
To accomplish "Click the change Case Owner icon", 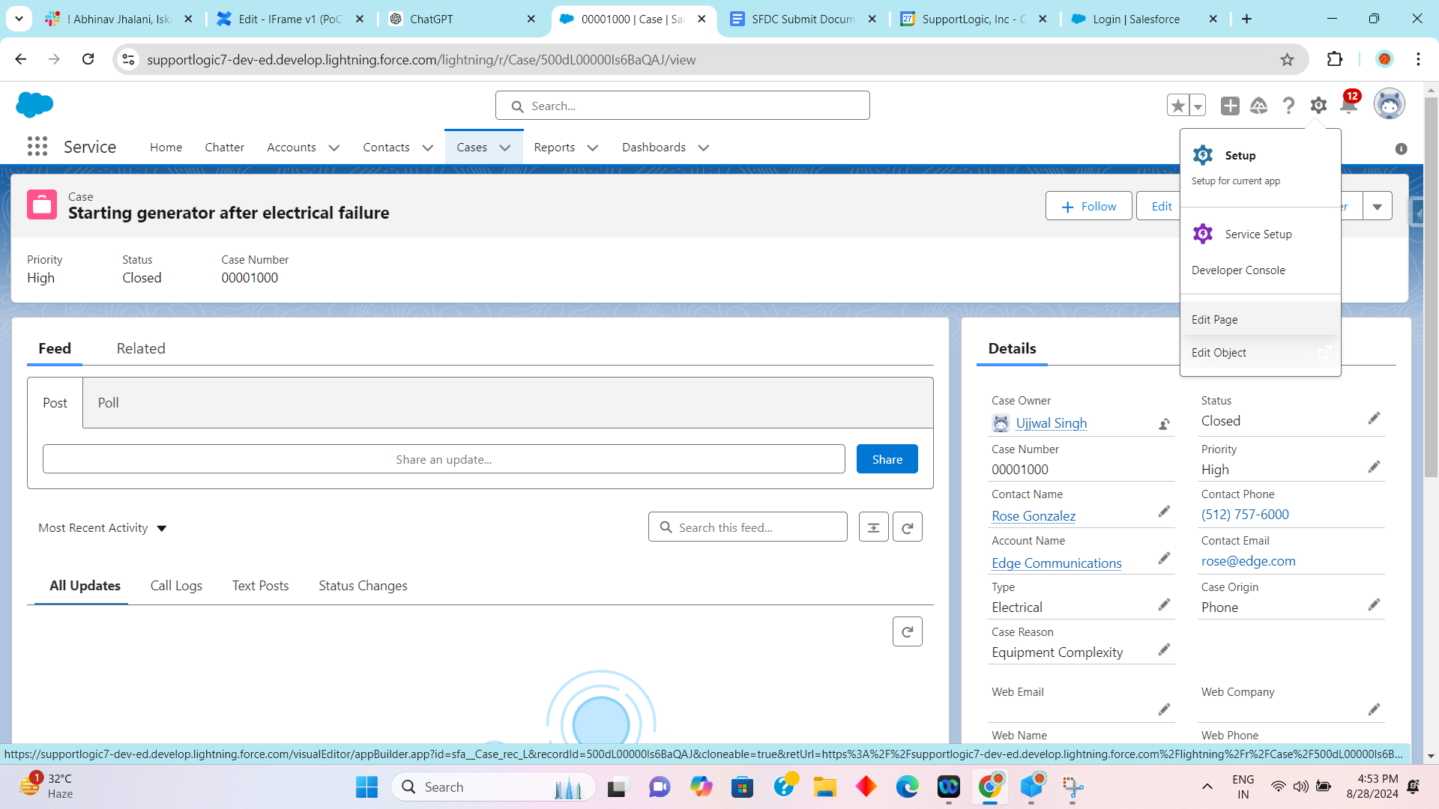I will click(1164, 424).
